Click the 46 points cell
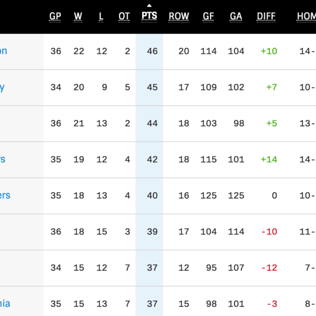 [152, 51]
